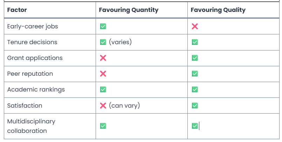Viewport: 282px width, 142px height.
Task: Click the green check for Academic rankings quality
Action: tap(195, 89)
